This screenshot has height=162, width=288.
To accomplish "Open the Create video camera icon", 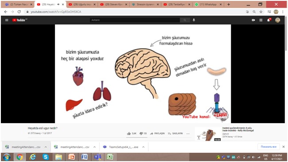I will [253, 20].
